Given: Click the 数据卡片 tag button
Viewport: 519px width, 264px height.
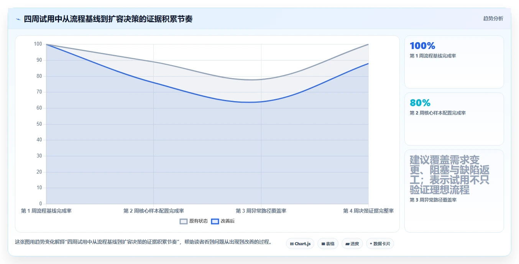Looking at the screenshot, I should coord(380,244).
